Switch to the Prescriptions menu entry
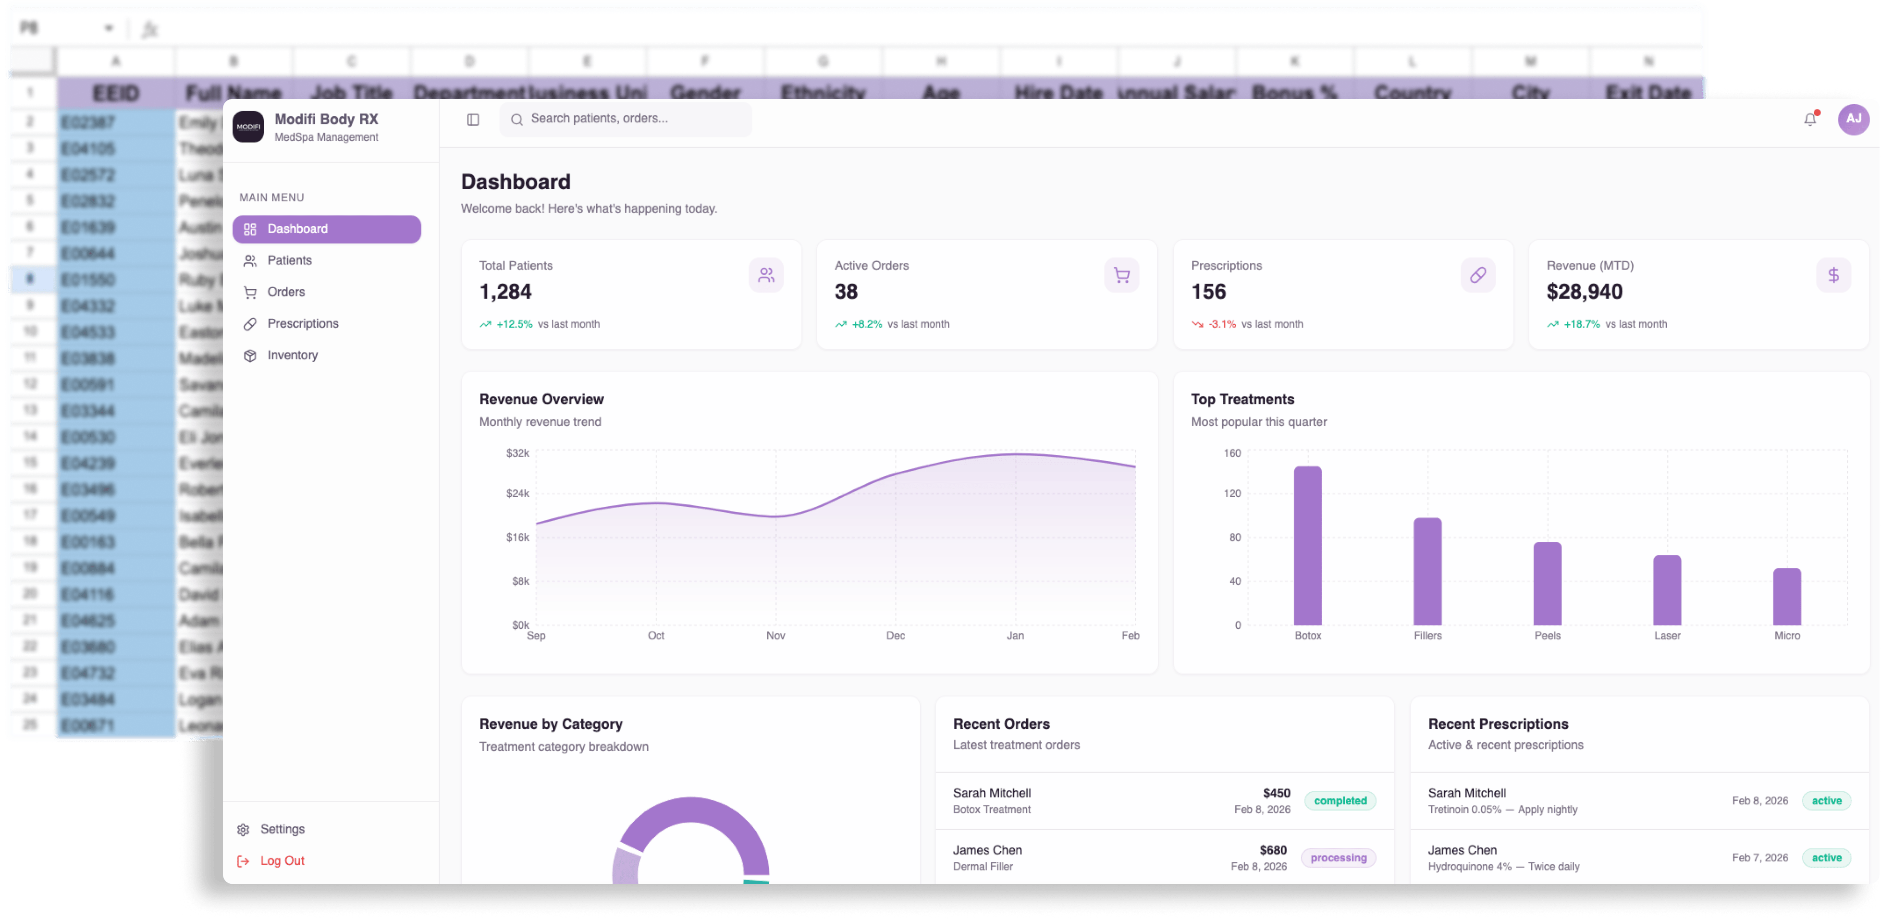1881x919 pixels. click(302, 323)
